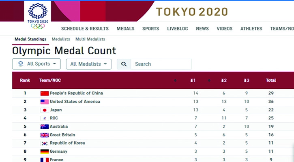Screen dimensions: 294x162
Task: Click the People's Republic of China flag
Action: (45, 93)
